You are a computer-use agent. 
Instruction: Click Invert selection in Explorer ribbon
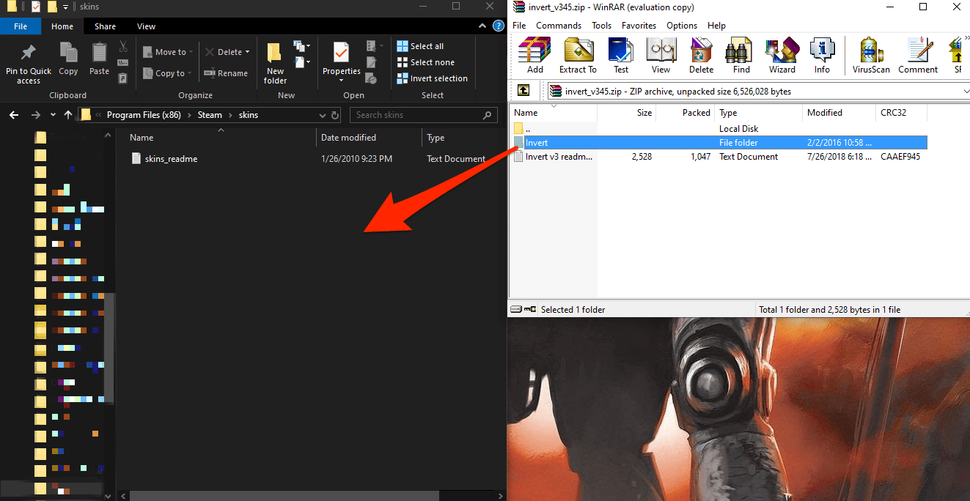[x=432, y=78]
